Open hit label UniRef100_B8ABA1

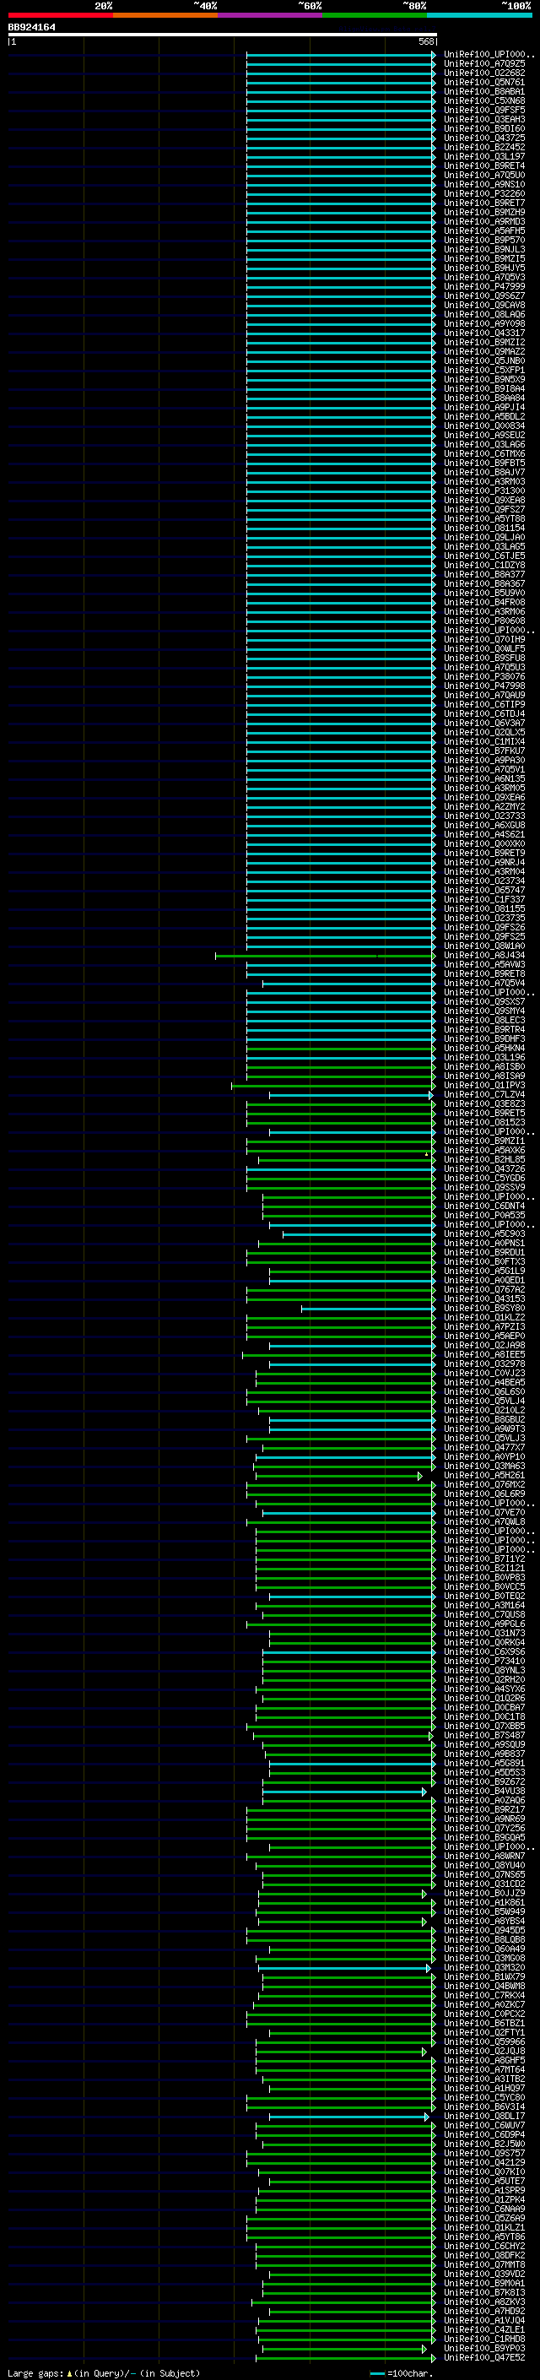coord(483,92)
